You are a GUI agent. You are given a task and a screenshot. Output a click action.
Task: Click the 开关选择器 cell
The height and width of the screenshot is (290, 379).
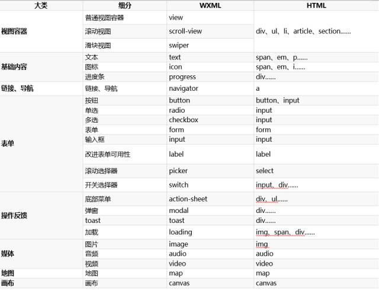[x=125, y=185]
